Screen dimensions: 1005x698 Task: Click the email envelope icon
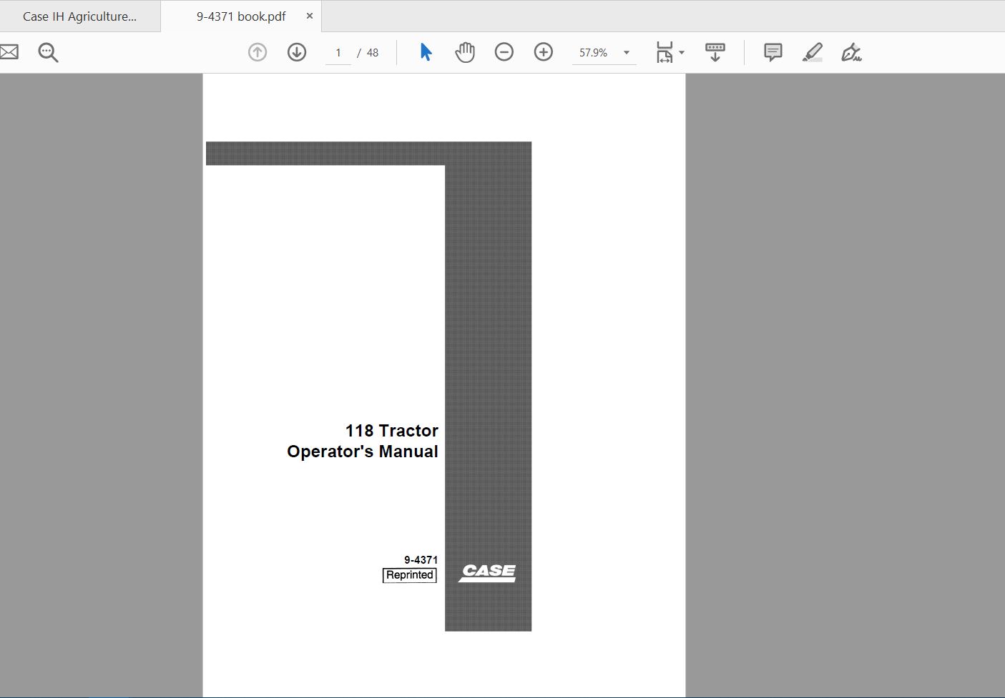tap(9, 52)
